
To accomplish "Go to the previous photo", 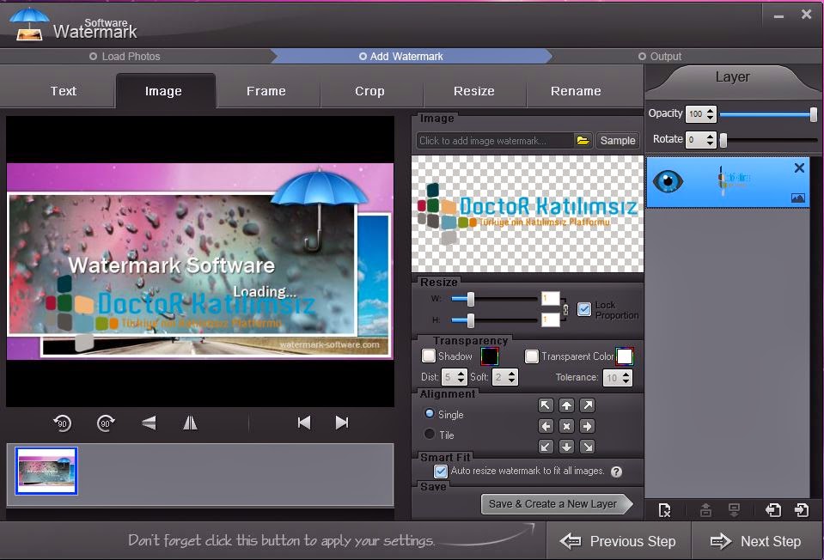I will (304, 423).
